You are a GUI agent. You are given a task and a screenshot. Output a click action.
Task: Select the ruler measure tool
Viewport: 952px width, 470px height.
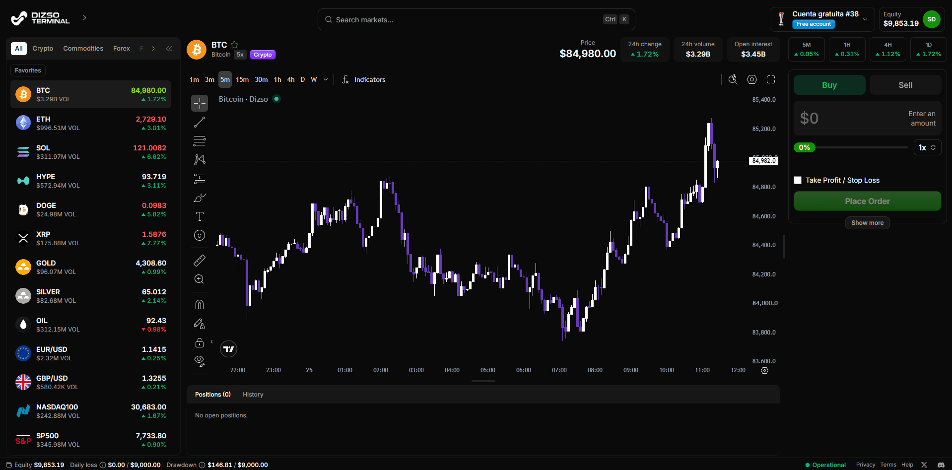(200, 260)
